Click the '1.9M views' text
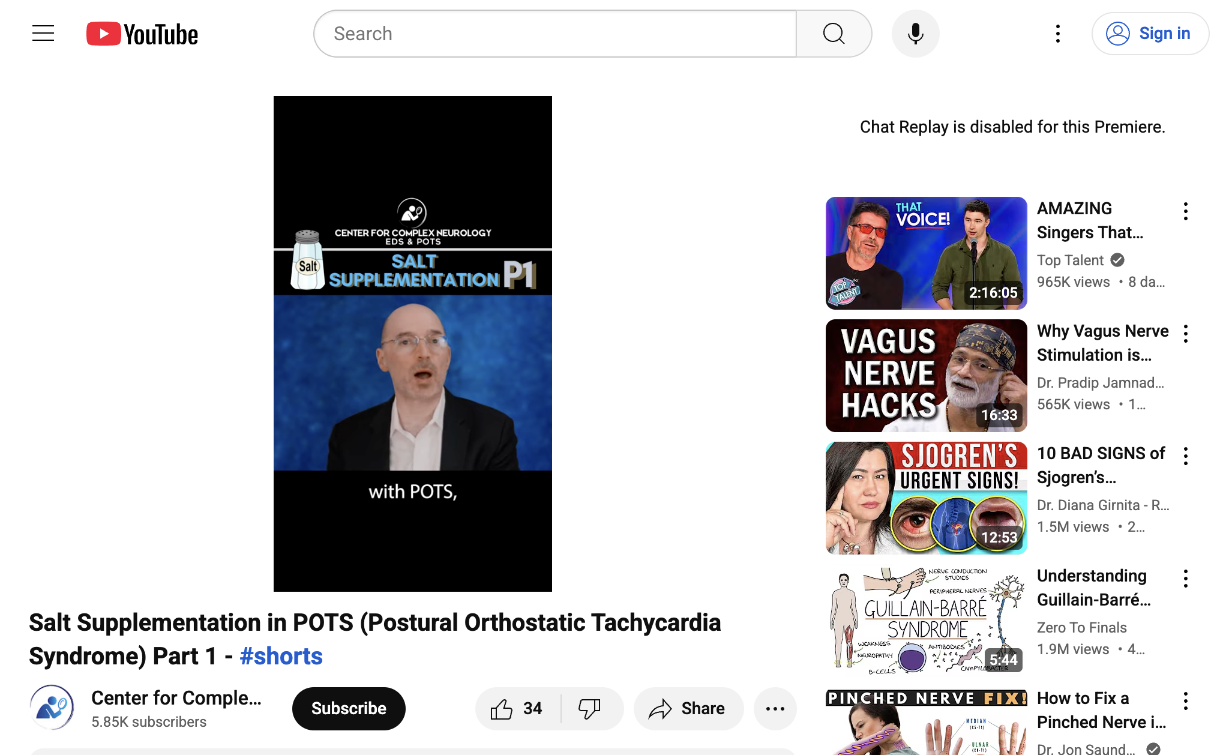The image size is (1229, 755). [x=1072, y=649]
